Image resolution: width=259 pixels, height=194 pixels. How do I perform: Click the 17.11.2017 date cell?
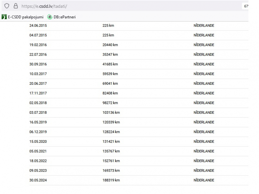click(x=38, y=93)
